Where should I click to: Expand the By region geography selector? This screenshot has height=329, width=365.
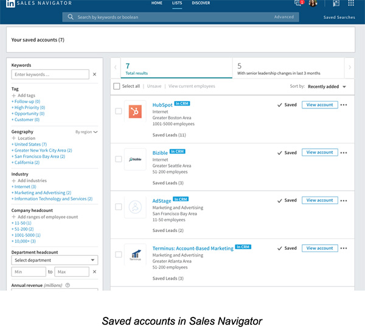click(x=86, y=132)
